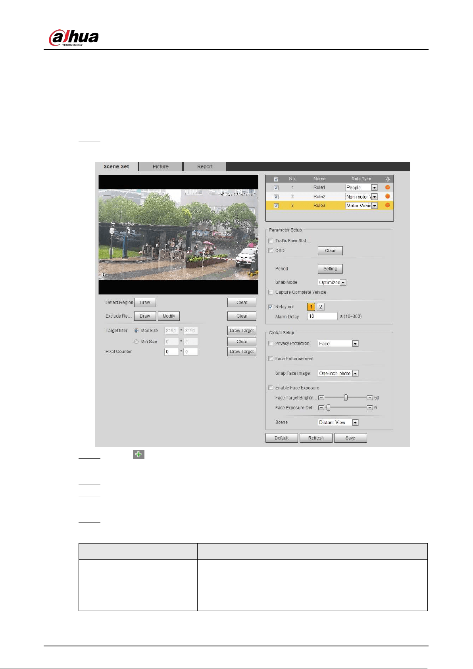This screenshot has width=473, height=669.
Task: Select the Max Size radio button
Action: click(x=137, y=330)
